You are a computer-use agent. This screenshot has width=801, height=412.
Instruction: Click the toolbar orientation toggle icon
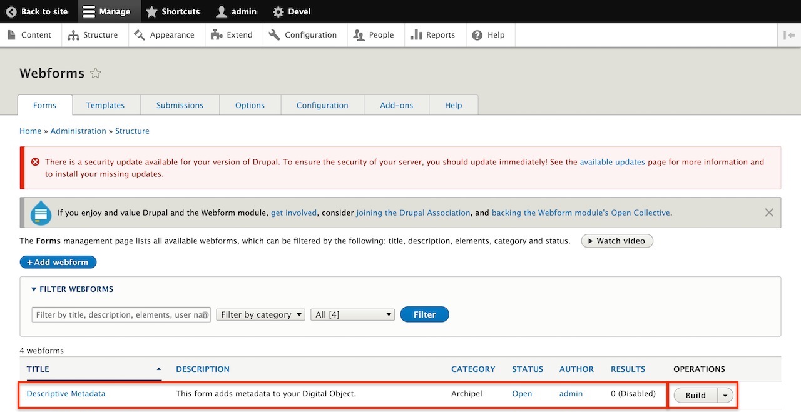[788, 35]
